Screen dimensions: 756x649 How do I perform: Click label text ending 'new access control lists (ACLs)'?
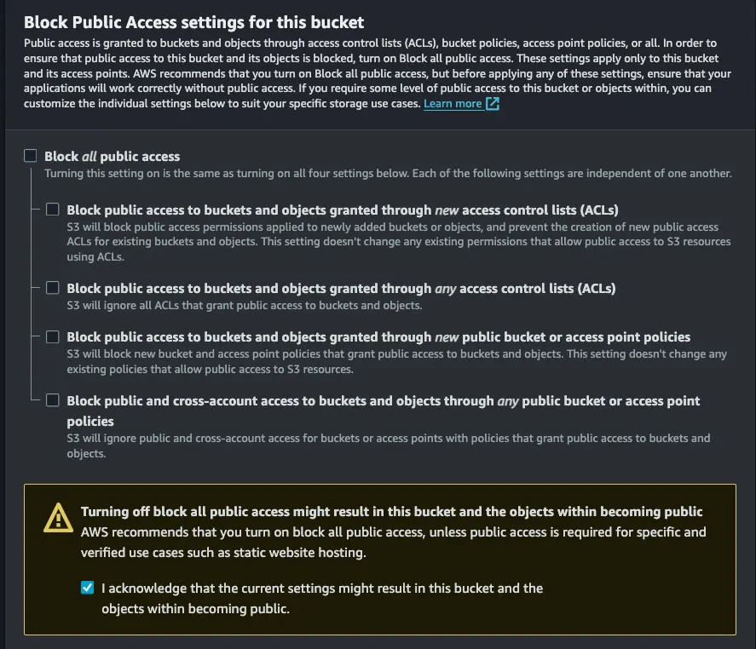coord(342,210)
